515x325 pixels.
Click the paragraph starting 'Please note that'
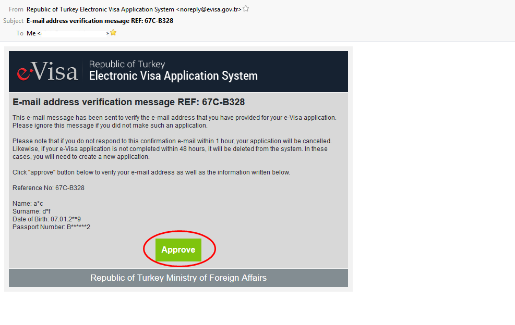[172, 149]
